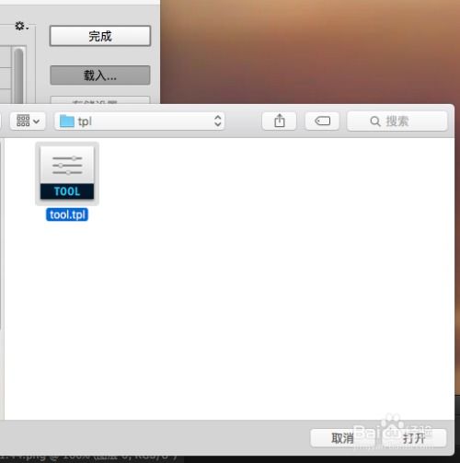Open the tpl folder path popup

point(140,122)
